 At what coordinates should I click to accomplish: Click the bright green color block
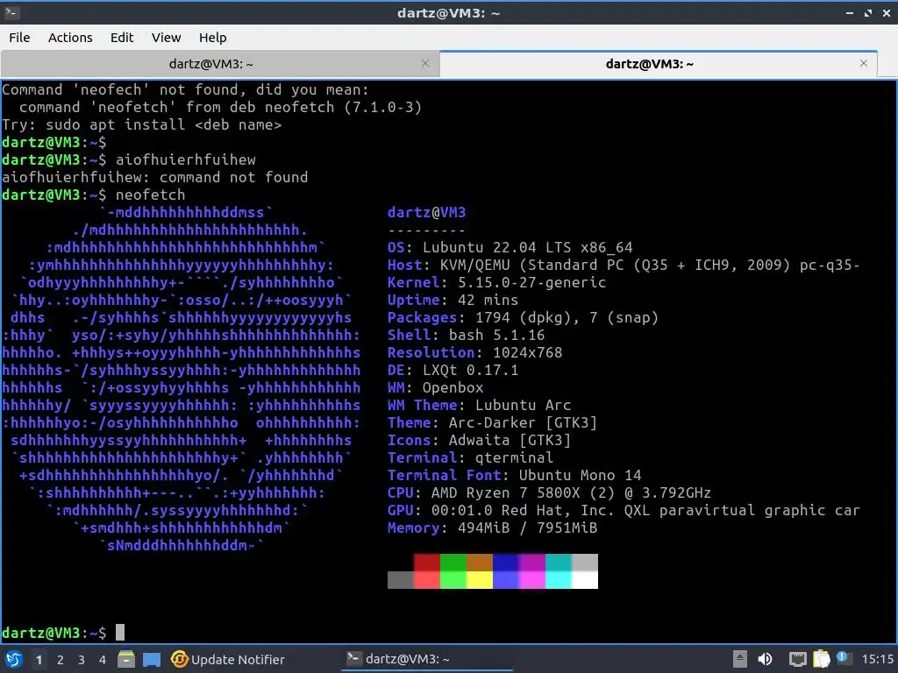coord(453,580)
